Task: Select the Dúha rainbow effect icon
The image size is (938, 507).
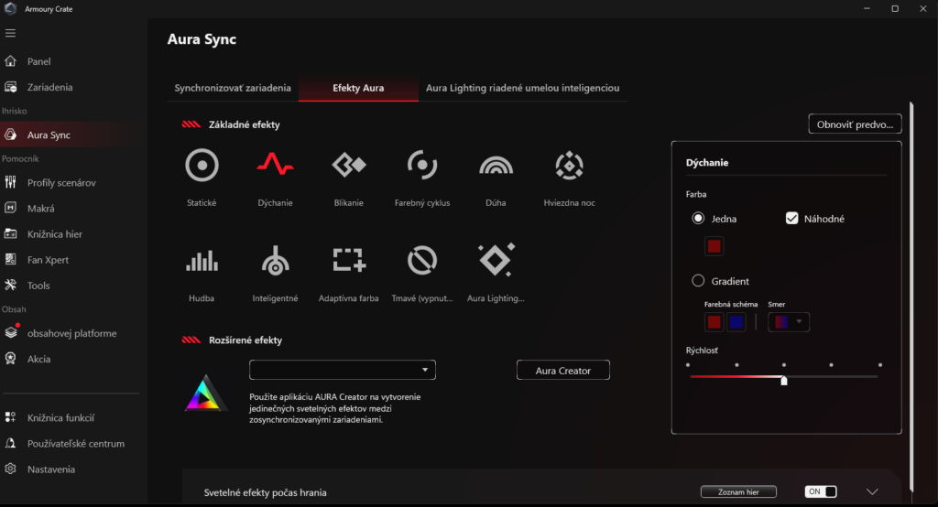Action: click(x=496, y=166)
